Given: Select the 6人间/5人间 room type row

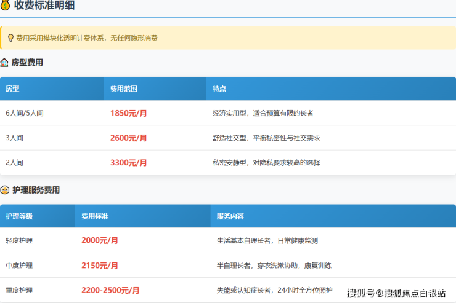Looking at the screenshot, I should point(25,113).
